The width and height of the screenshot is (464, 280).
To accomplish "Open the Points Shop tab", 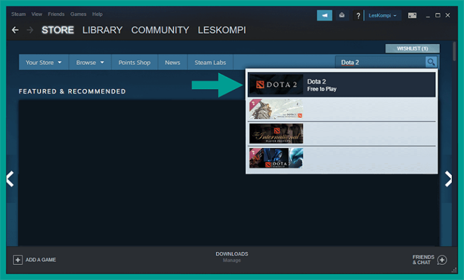I will [134, 62].
